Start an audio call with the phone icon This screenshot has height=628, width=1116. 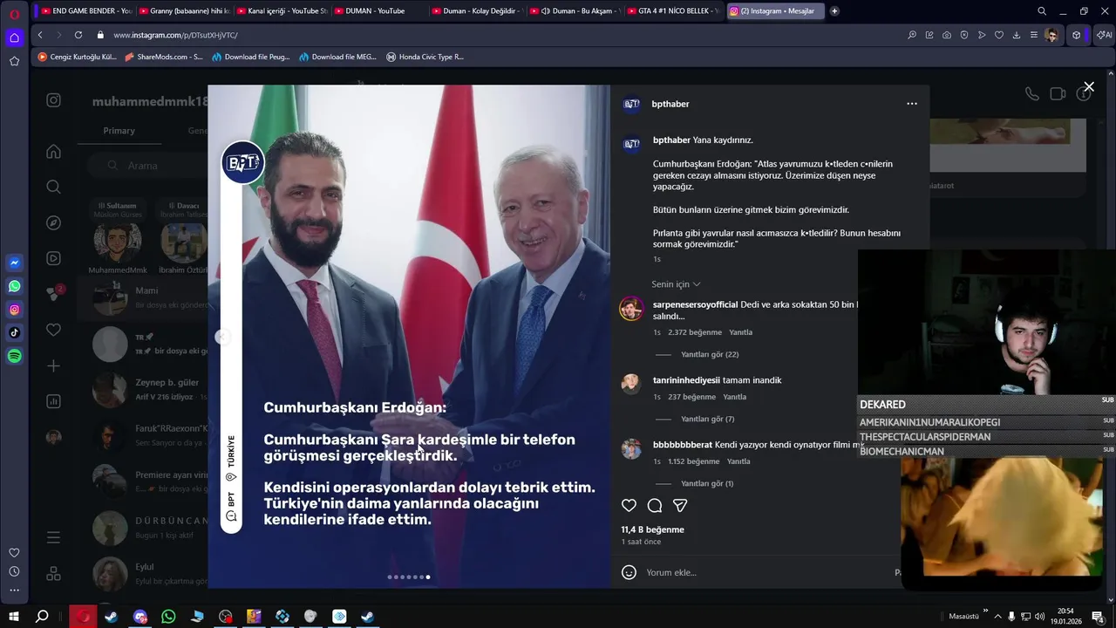point(1032,94)
